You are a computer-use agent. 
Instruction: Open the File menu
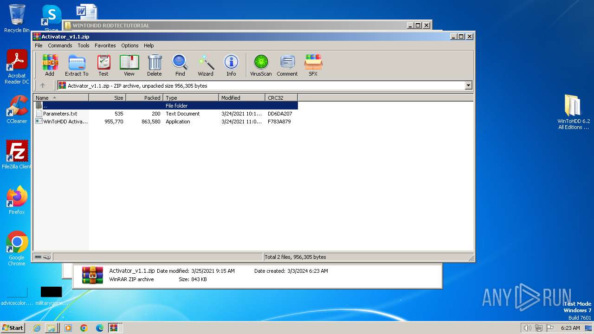click(39, 45)
